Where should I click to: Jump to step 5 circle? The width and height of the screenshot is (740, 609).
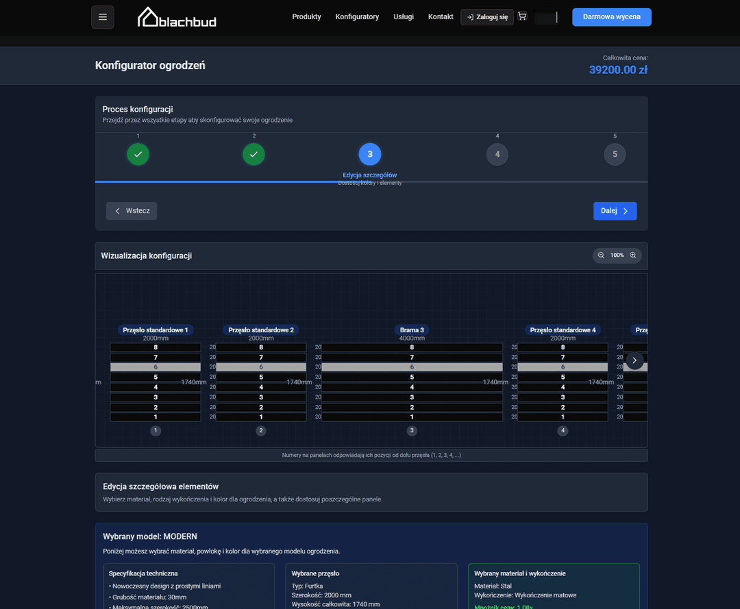click(615, 154)
